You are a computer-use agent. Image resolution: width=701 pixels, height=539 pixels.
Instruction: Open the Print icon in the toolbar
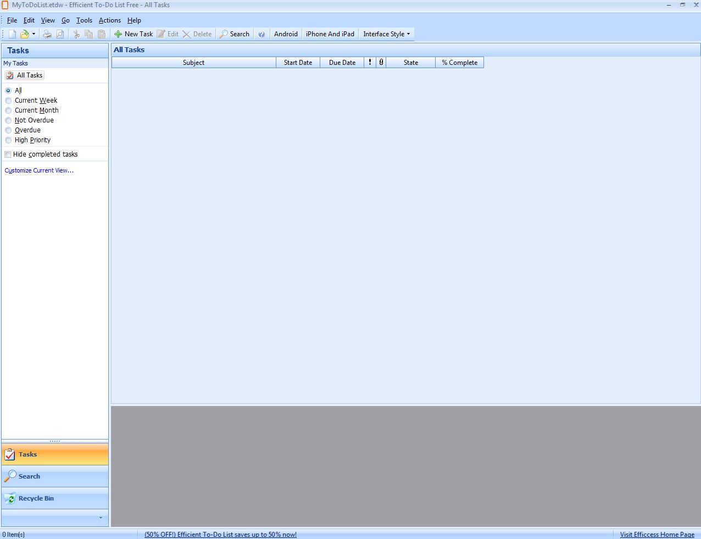pyautogui.click(x=47, y=34)
